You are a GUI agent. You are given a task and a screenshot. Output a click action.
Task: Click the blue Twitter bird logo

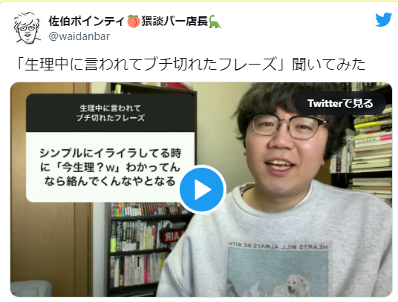pyautogui.click(x=384, y=19)
